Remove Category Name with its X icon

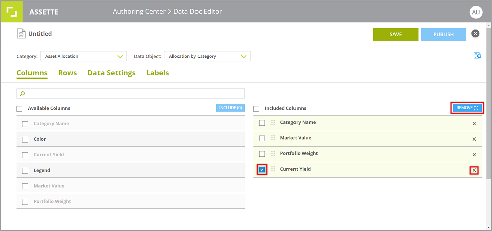tap(474, 123)
